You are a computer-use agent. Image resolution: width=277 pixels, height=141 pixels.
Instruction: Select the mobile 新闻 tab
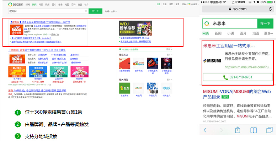click(x=218, y=33)
